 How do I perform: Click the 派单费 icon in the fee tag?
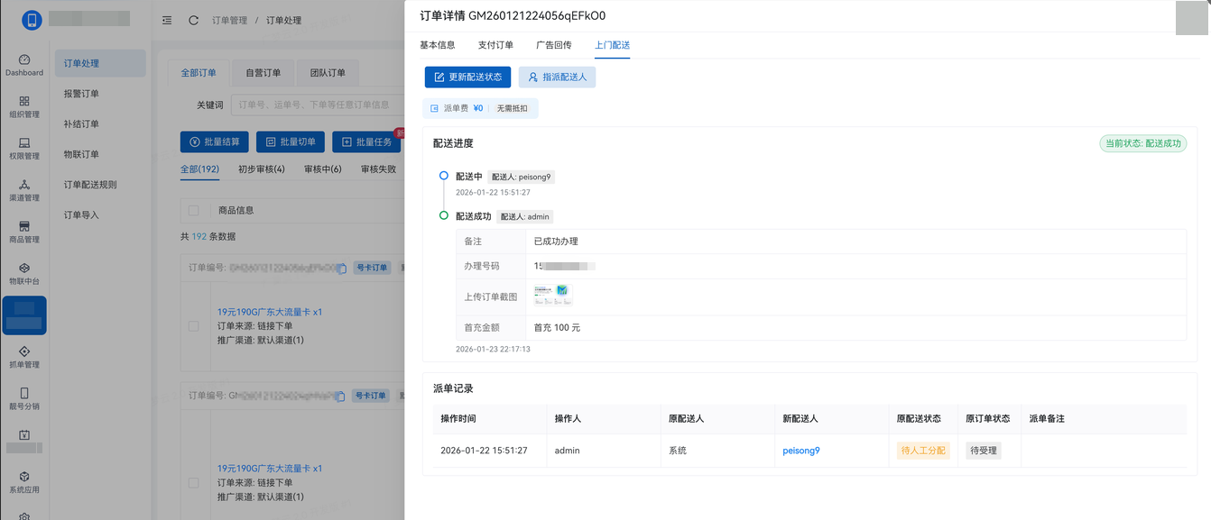[434, 108]
